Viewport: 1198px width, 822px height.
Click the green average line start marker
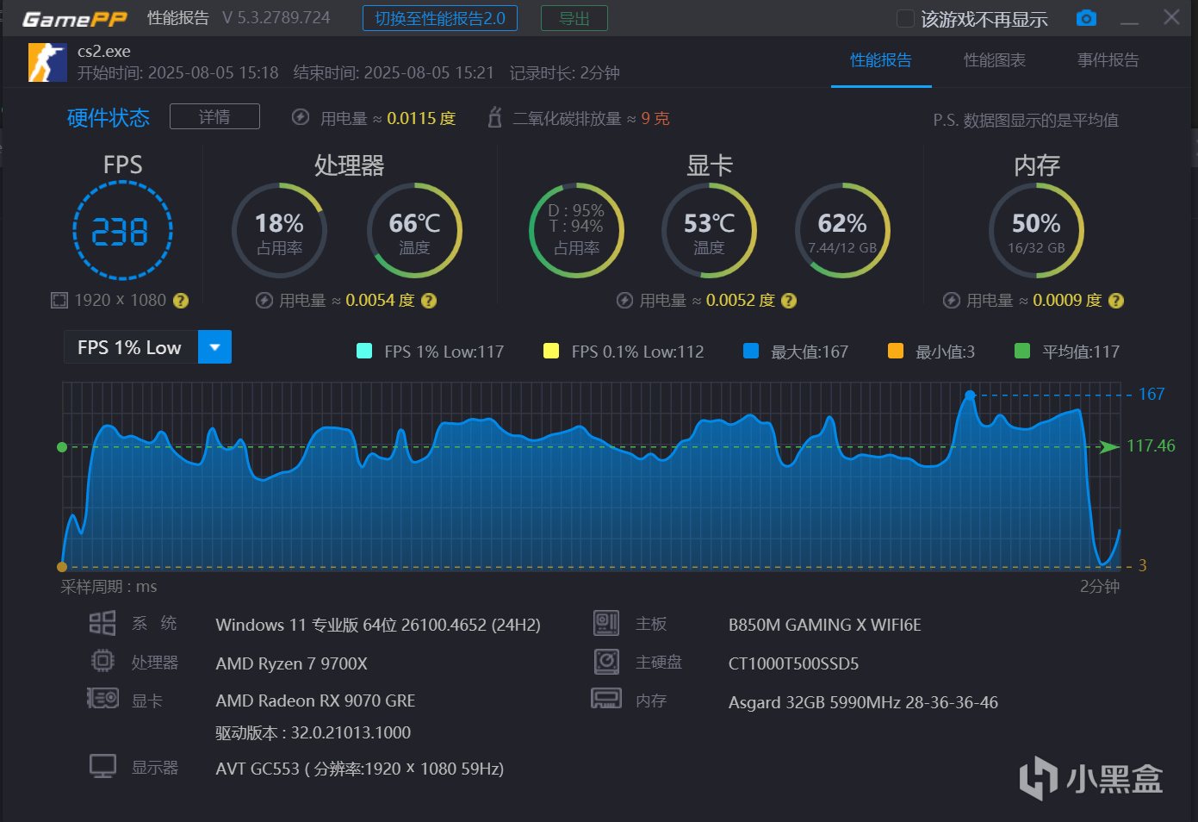(x=62, y=447)
